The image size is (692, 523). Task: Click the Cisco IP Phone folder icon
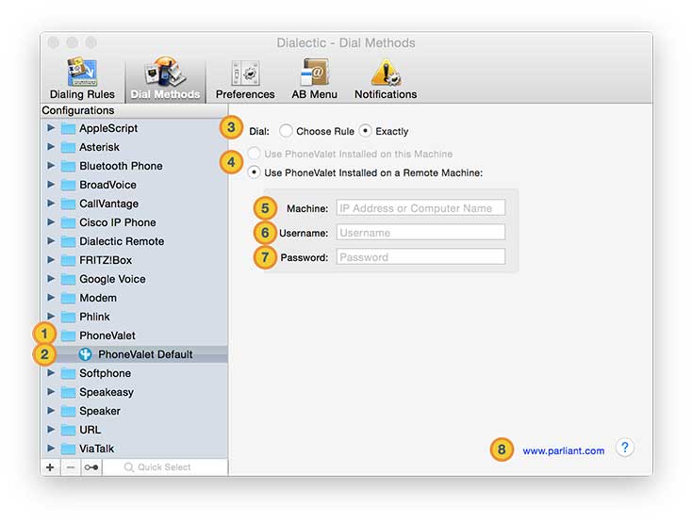68,222
